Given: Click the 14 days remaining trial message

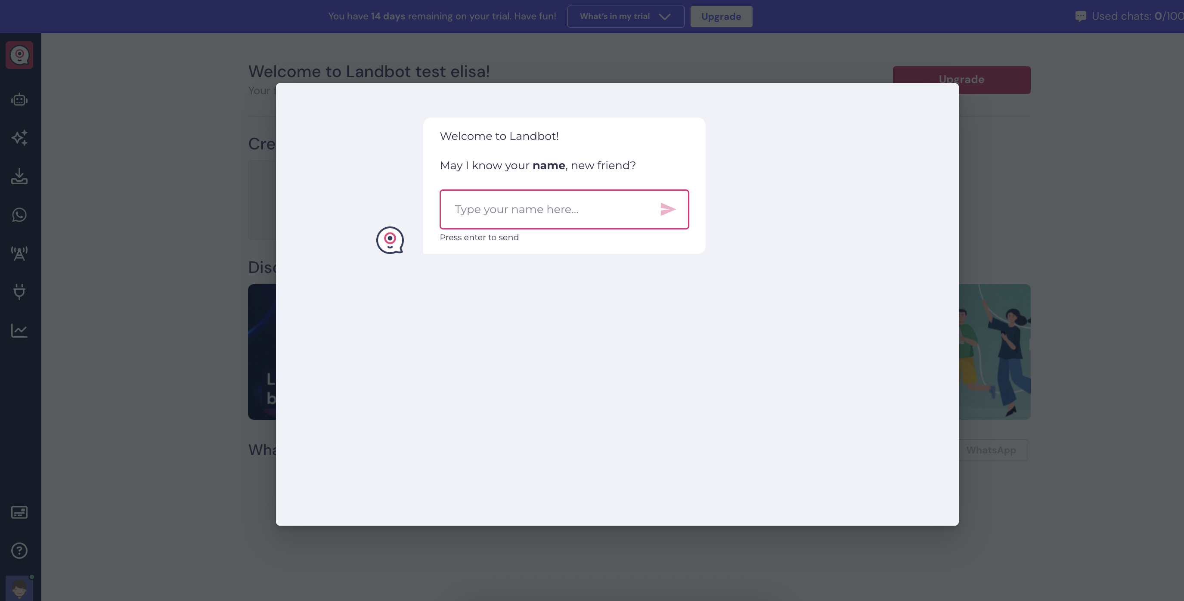Looking at the screenshot, I should pos(442,16).
